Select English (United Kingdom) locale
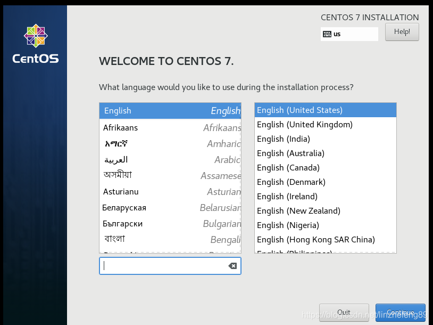Image resolution: width=433 pixels, height=325 pixels. pyautogui.click(x=326, y=125)
